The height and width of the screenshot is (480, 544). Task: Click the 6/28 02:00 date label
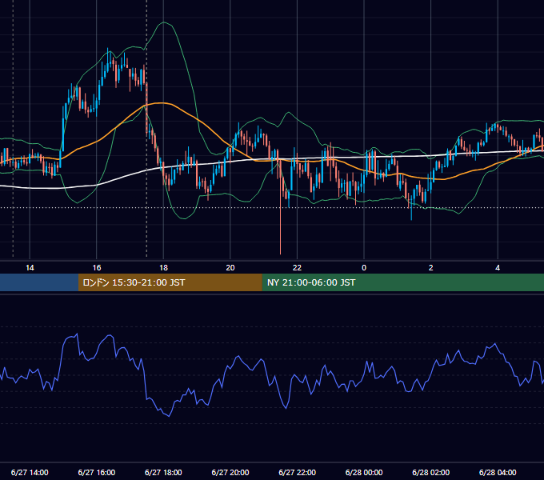coord(431,472)
